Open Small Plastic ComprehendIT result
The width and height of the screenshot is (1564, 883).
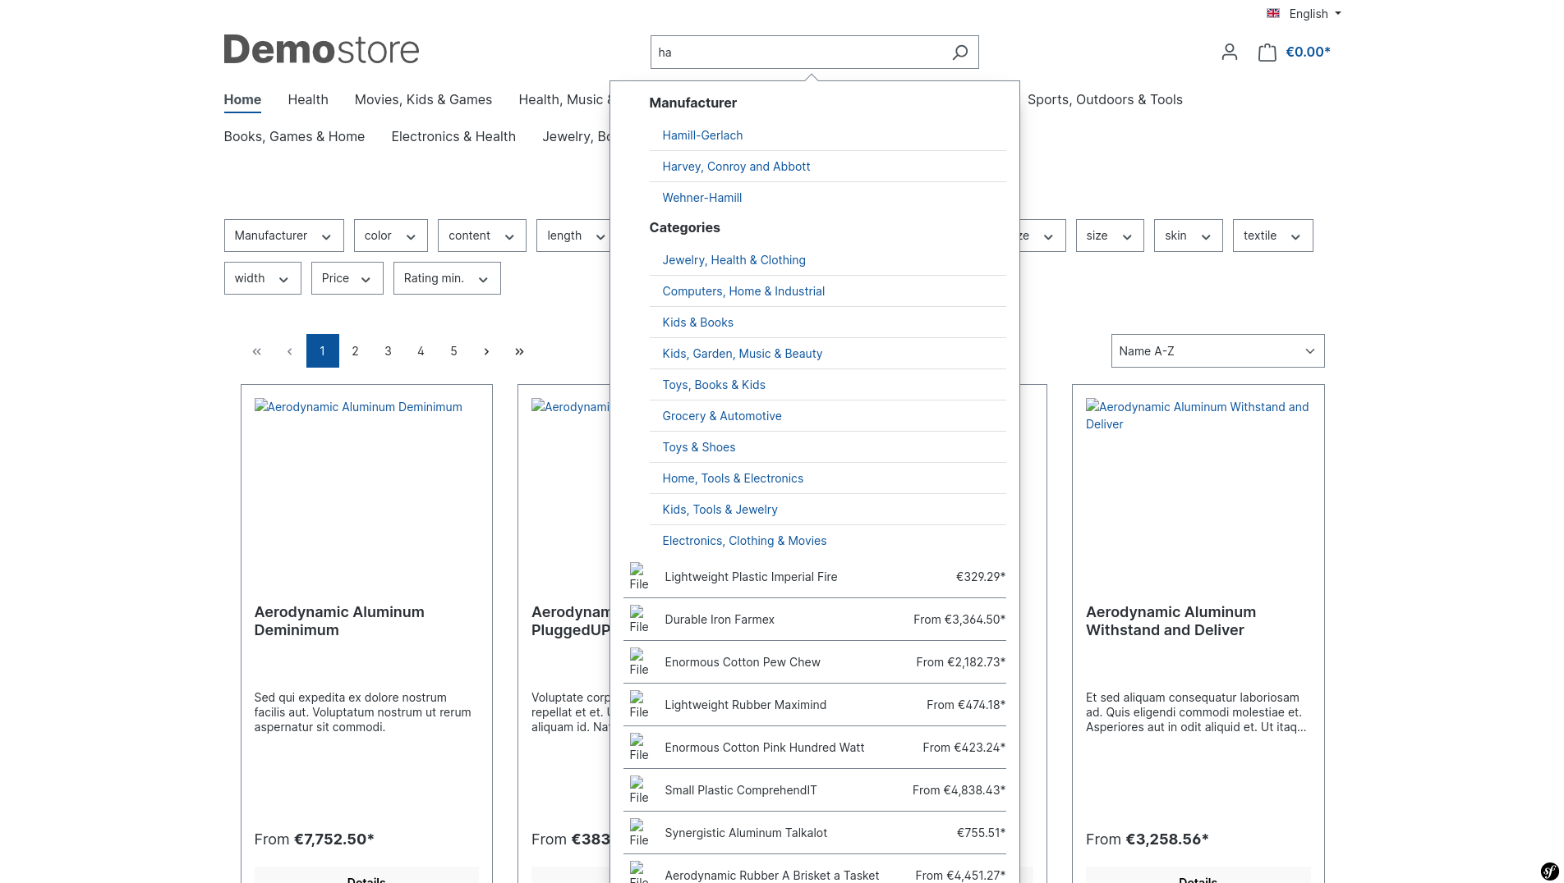click(x=815, y=790)
